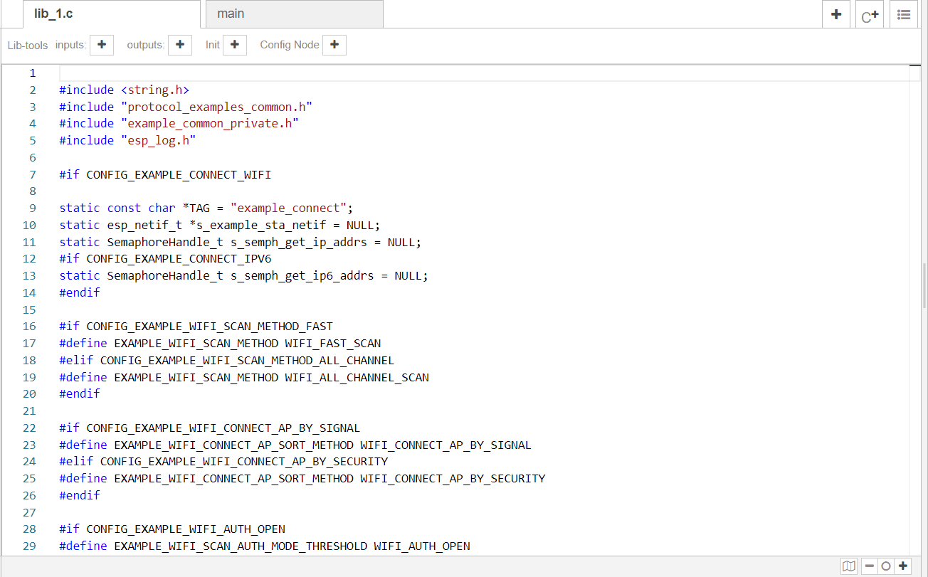Click the WIFI_FAST_SCAN define line

(x=221, y=344)
